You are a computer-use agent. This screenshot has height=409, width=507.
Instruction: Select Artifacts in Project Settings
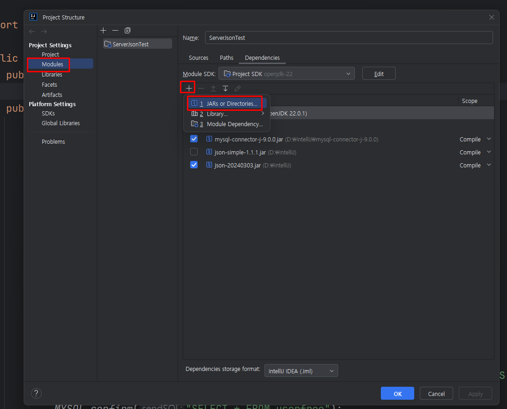(52, 95)
